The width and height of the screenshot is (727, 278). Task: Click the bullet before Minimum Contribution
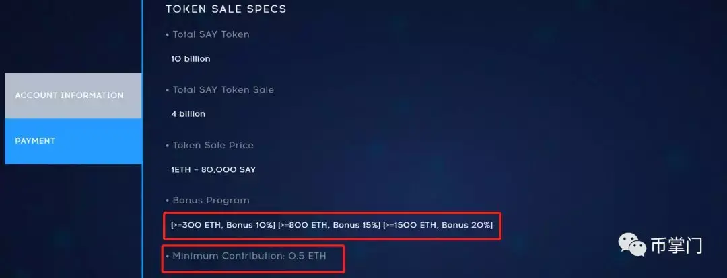coord(168,257)
